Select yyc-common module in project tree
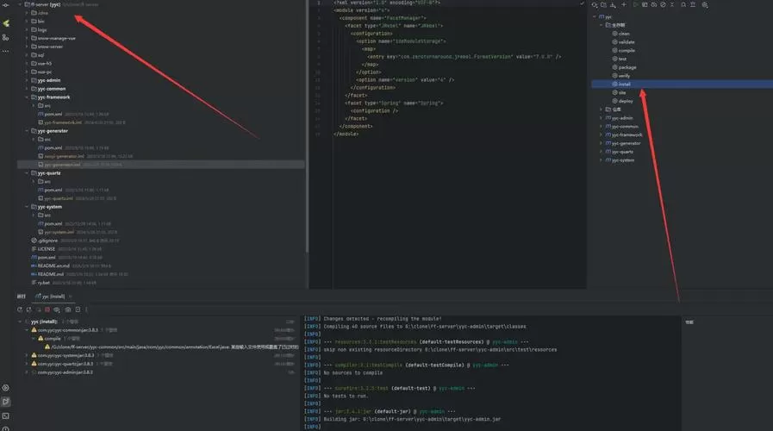 (47, 88)
